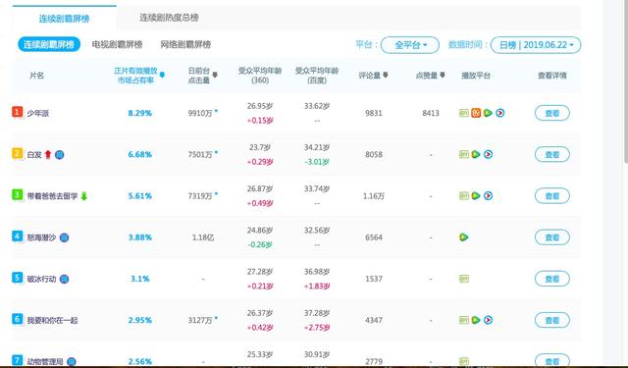Sort by 正片有效播放市场占有率 using its arrow icon

click(x=162, y=75)
